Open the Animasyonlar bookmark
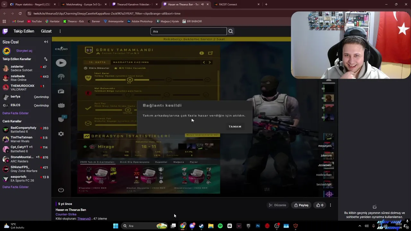This screenshot has width=411, height=231. click(114, 21)
